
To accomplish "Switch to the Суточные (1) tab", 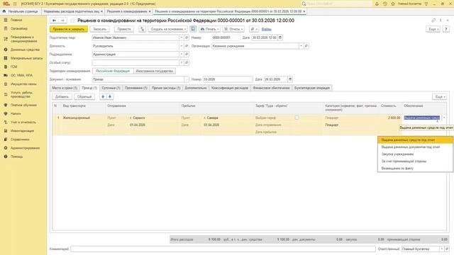I will [111, 88].
